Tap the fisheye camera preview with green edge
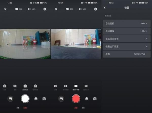The width and height of the screenshot is (152, 113). 25,44
